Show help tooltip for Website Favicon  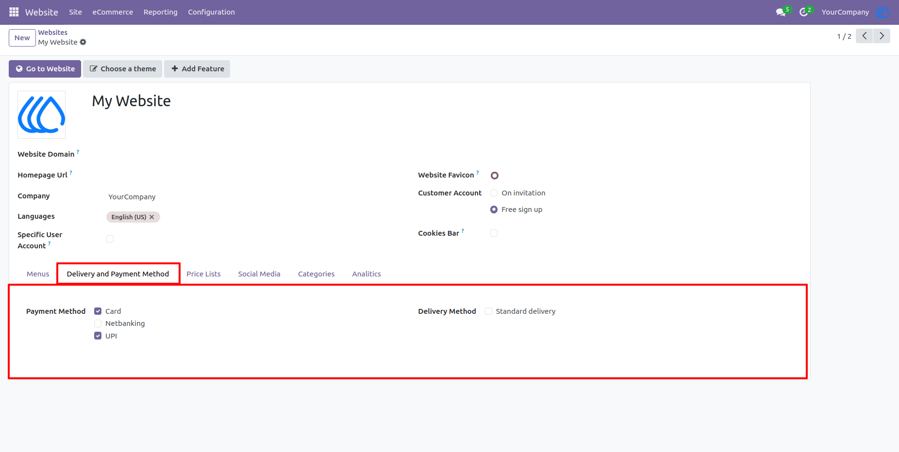coord(478,173)
